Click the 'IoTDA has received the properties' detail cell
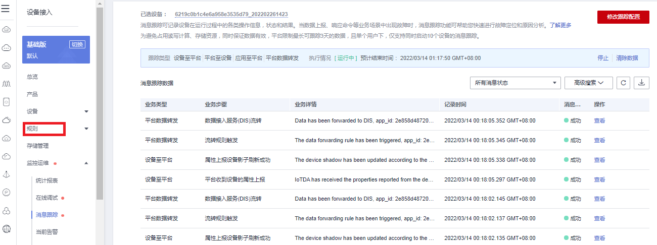 tap(364, 179)
